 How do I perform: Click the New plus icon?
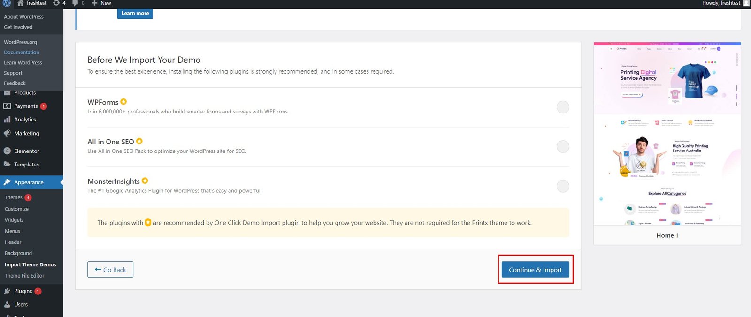pyautogui.click(x=94, y=3)
